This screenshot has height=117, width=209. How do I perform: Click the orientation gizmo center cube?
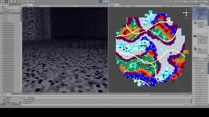tap(186, 13)
